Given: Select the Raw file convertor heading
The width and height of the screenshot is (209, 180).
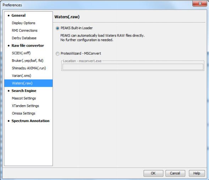Looking at the screenshot, I should point(28,45).
